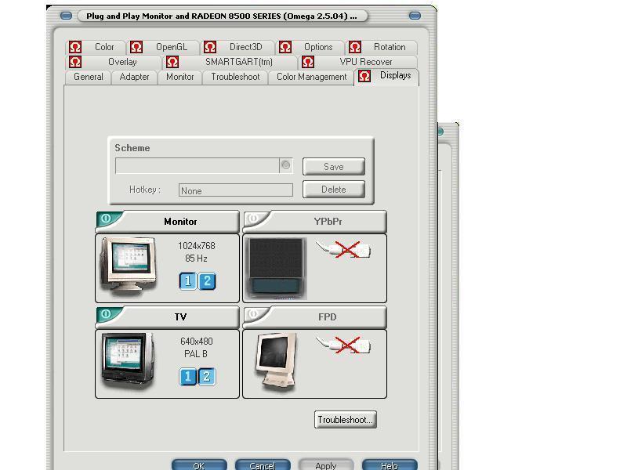
Task: Open TV settings via its header button
Action: coord(180,317)
